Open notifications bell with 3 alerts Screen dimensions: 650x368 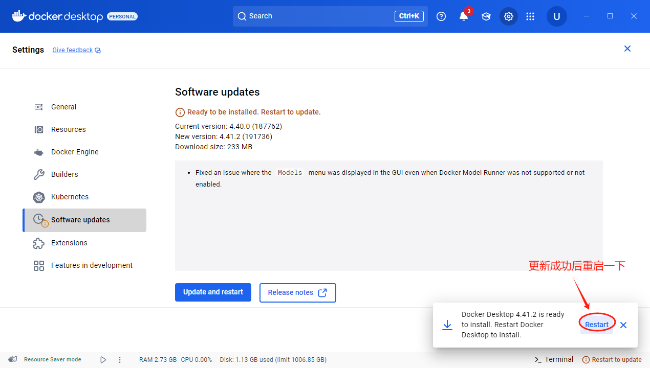[464, 16]
